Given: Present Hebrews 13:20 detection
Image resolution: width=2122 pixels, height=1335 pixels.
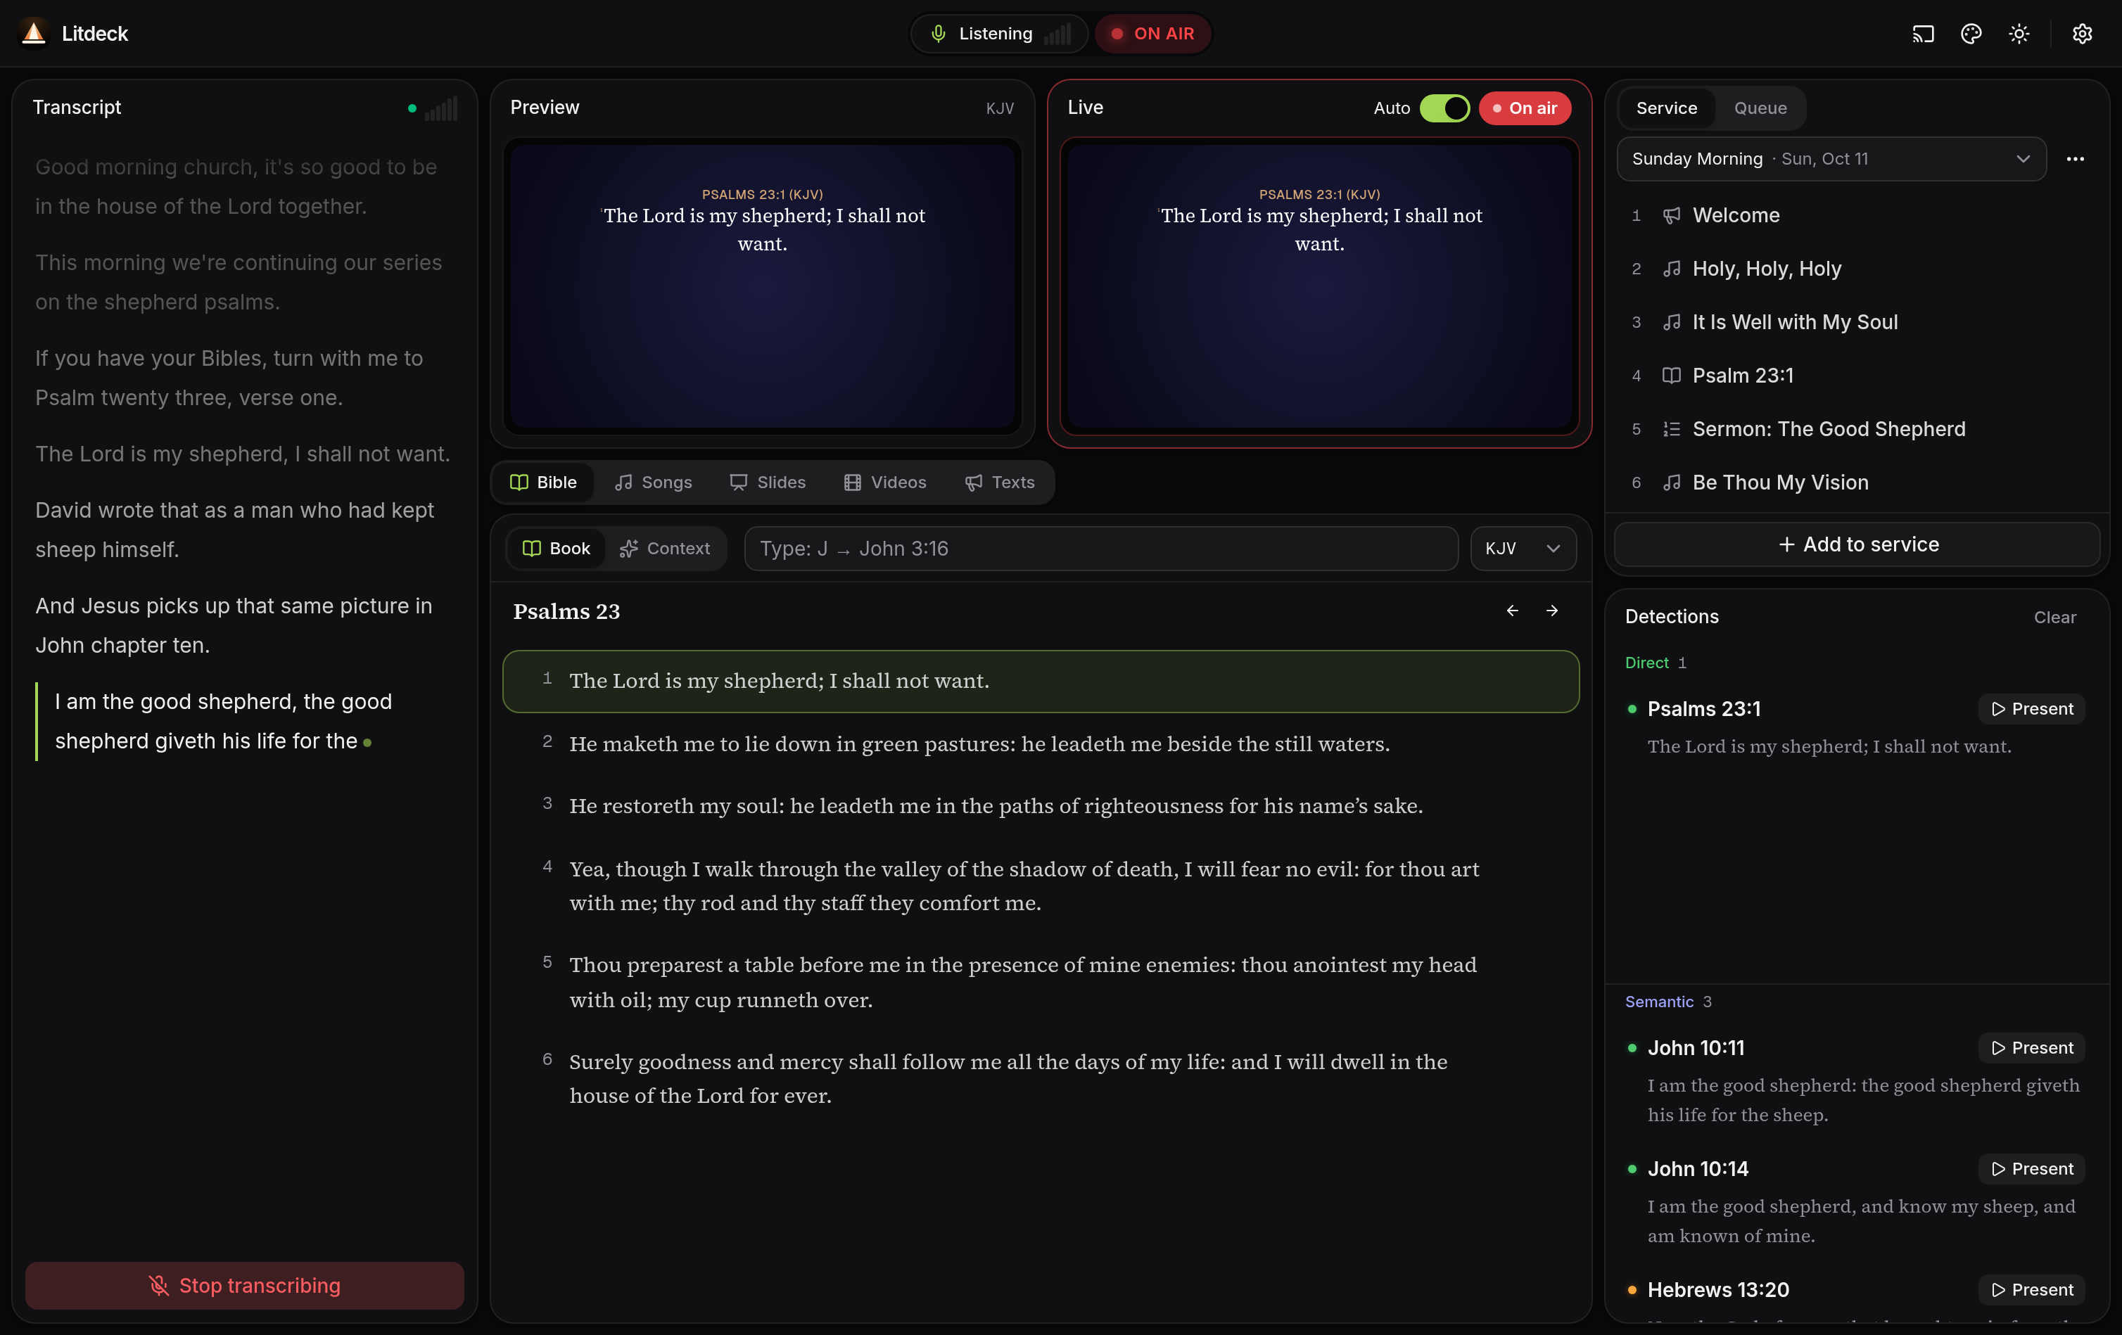Looking at the screenshot, I should pyautogui.click(x=2031, y=1289).
